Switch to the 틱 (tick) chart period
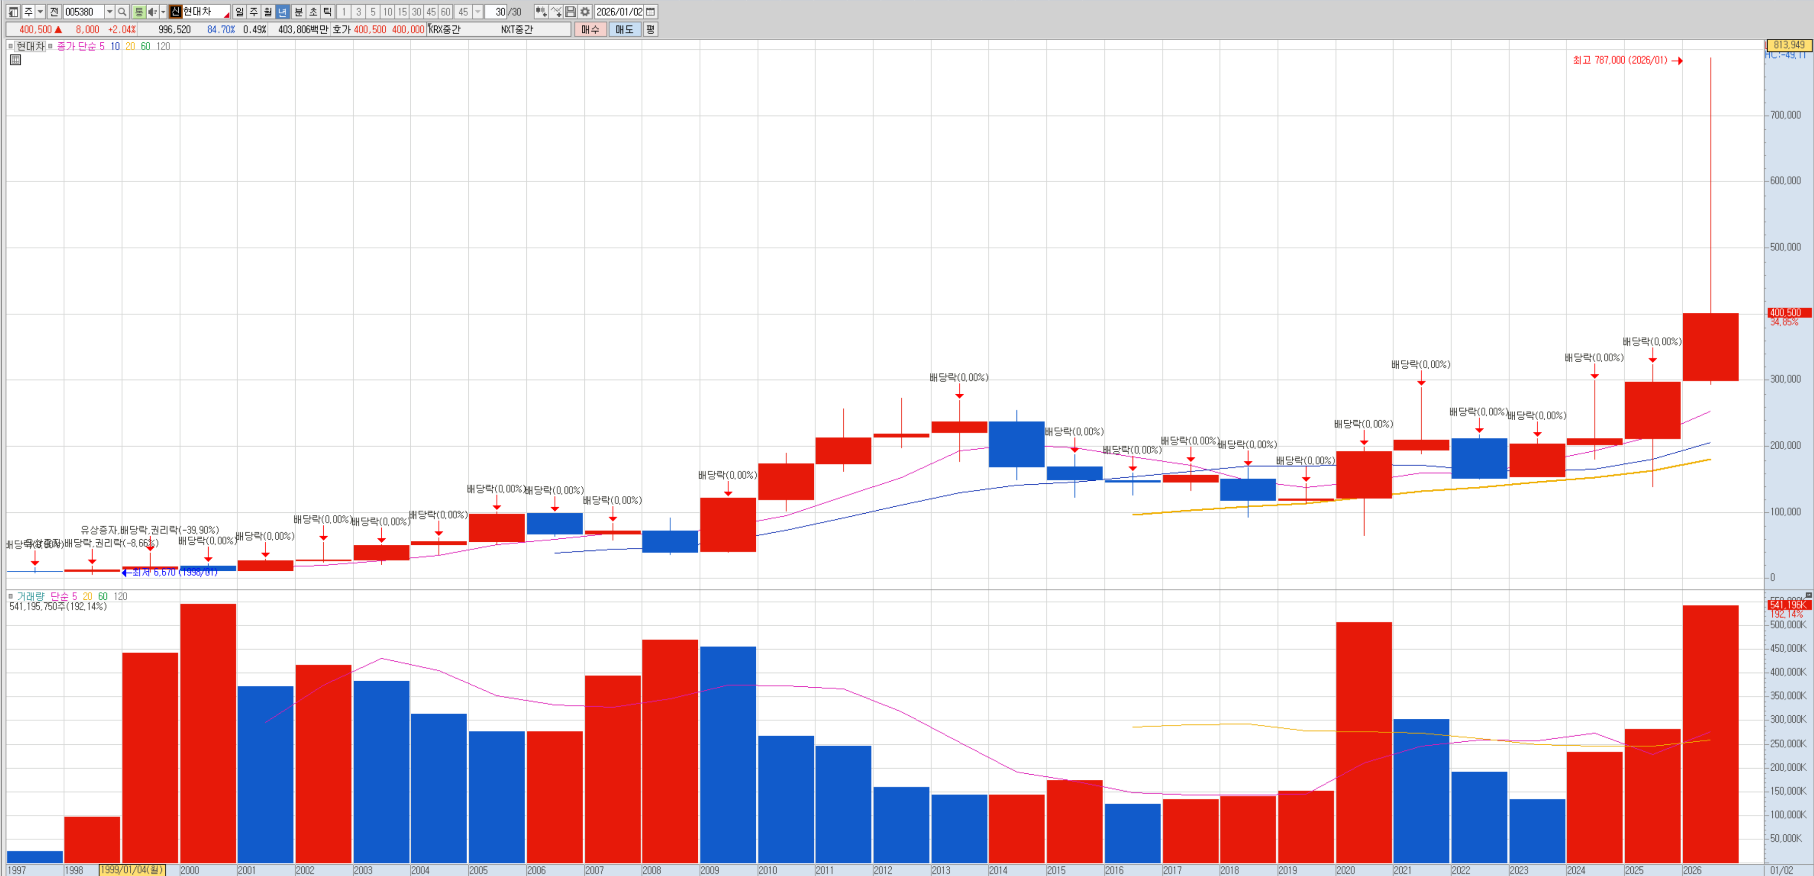Viewport: 1814px width, 876px height. pos(327,11)
